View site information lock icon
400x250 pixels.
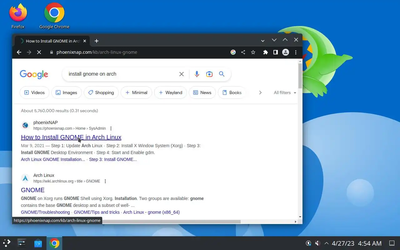point(52,52)
